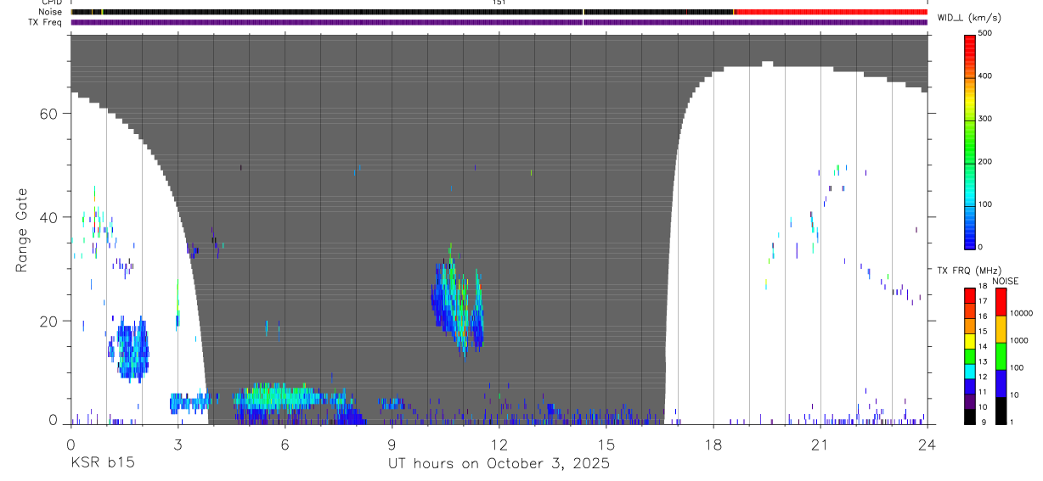The image size is (1043, 481).
Task: Click the '500' label on the WID colorbar
Action: tap(985, 33)
